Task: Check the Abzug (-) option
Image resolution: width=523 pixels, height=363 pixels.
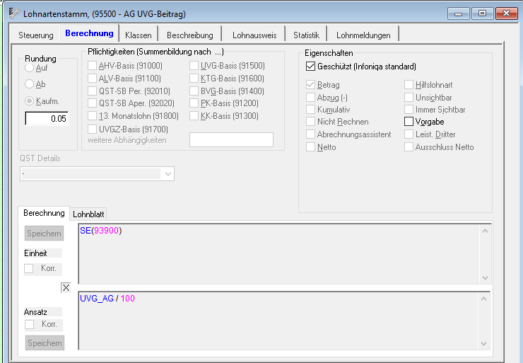Action: (x=310, y=98)
